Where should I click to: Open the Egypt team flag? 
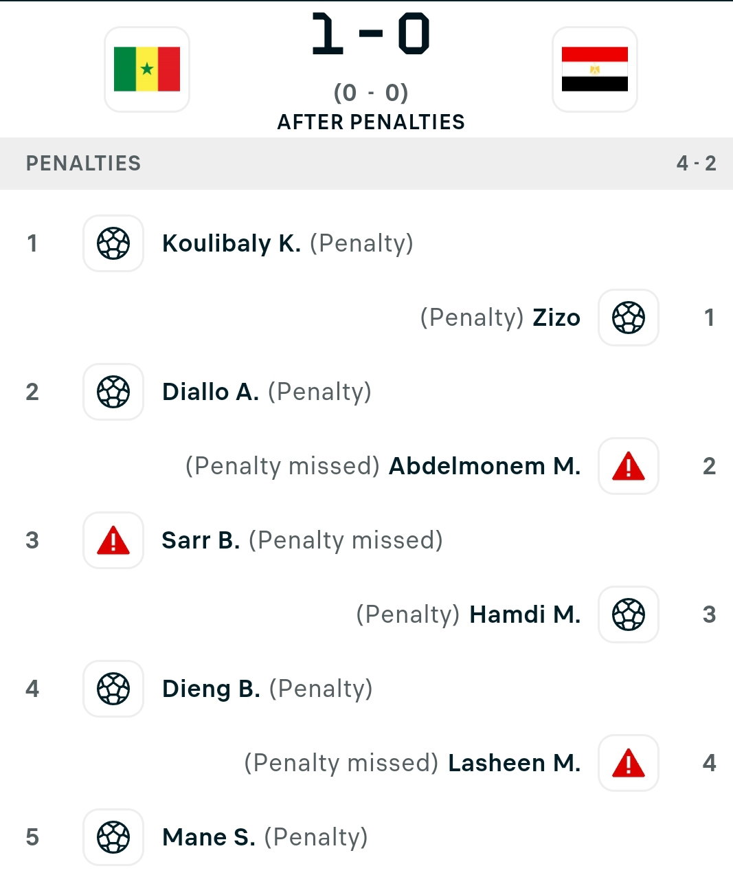[x=595, y=69]
